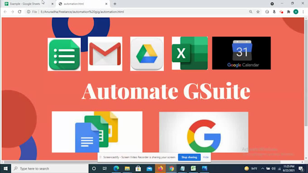This screenshot has height=173, width=308.
Task: Click the Windows taskbar search box
Action: click(50, 168)
